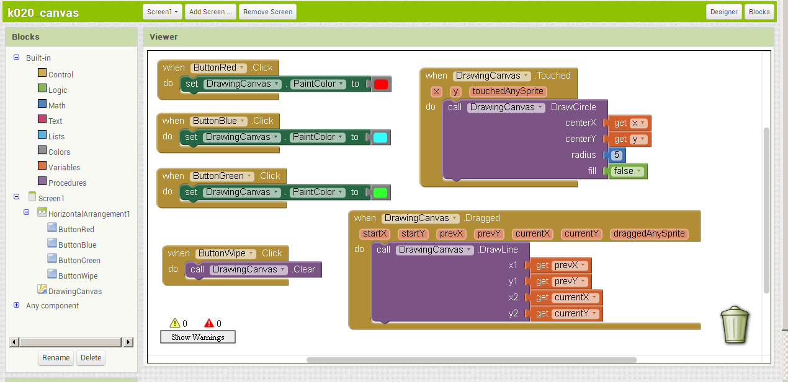
Task: Select the Text category color square
Action: 42,120
